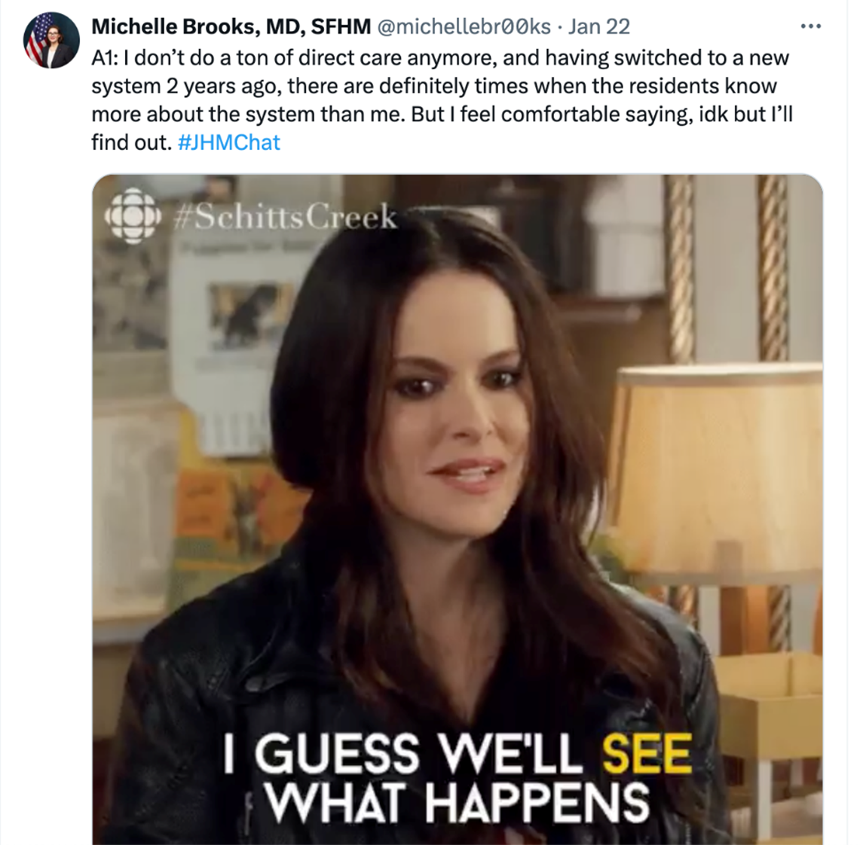860x845 pixels.
Task: Click the tweet text starting with A1:
Action: click(442, 99)
